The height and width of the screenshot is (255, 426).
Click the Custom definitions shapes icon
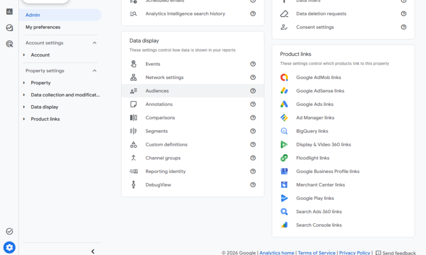pyautogui.click(x=134, y=145)
